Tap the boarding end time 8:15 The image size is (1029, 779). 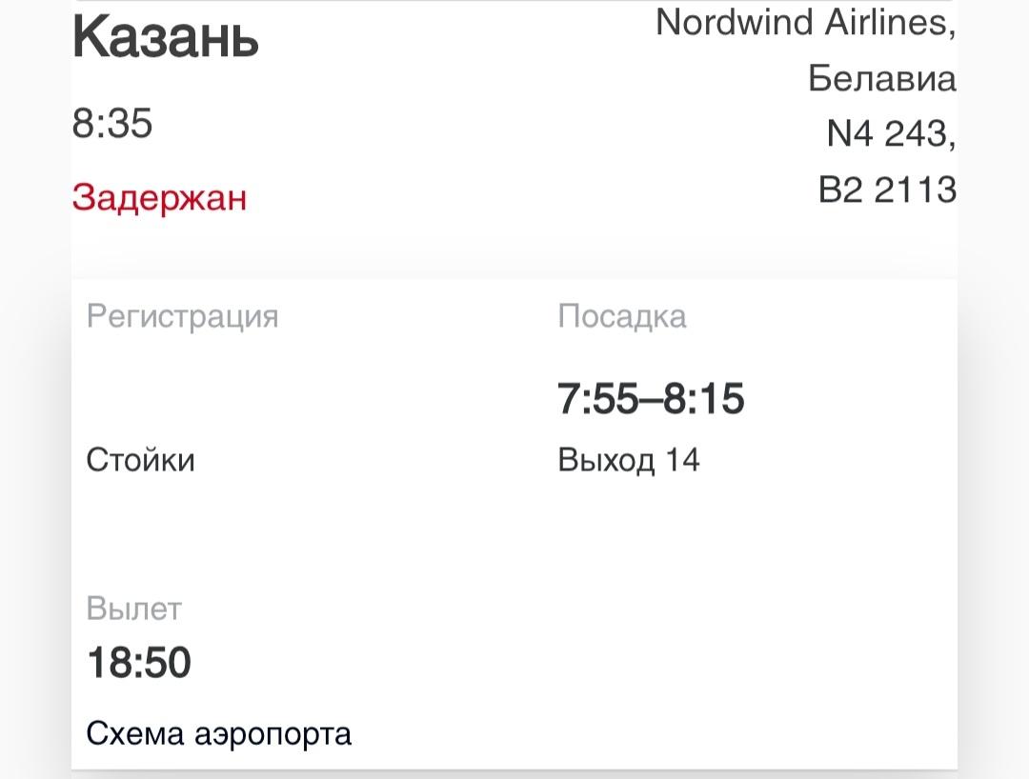click(704, 400)
